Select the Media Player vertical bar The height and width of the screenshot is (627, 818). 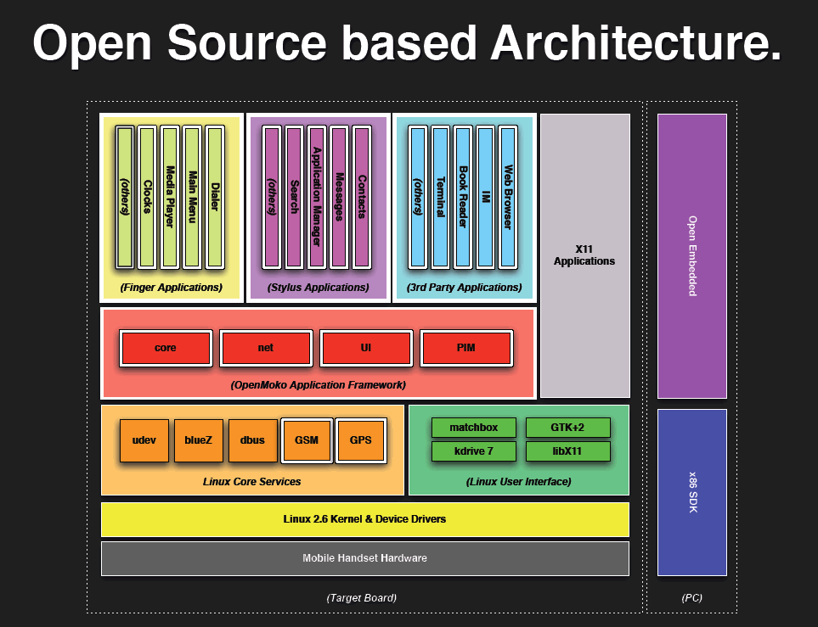click(170, 197)
